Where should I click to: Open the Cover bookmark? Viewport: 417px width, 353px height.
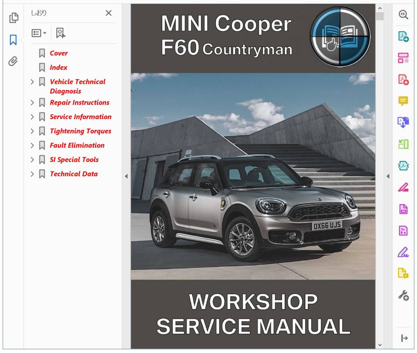coord(59,53)
